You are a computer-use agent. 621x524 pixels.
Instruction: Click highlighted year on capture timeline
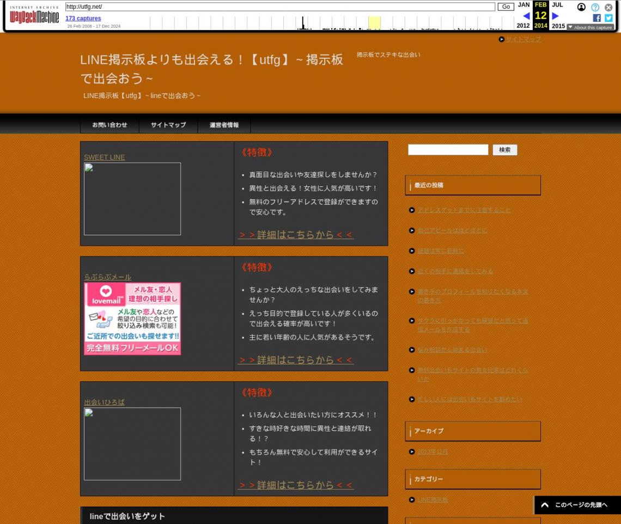(x=374, y=22)
